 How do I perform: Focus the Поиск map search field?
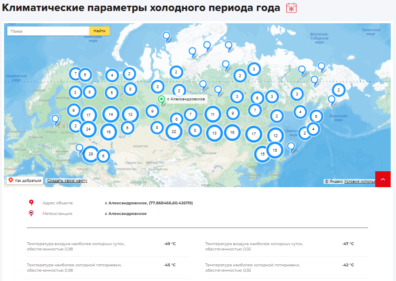(x=48, y=31)
